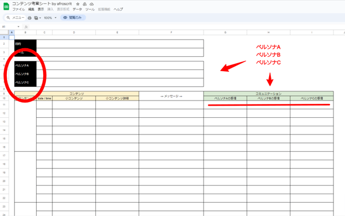This screenshot has width=345, height=216.
Task: Open the 表示 menu
Action: (41, 9)
